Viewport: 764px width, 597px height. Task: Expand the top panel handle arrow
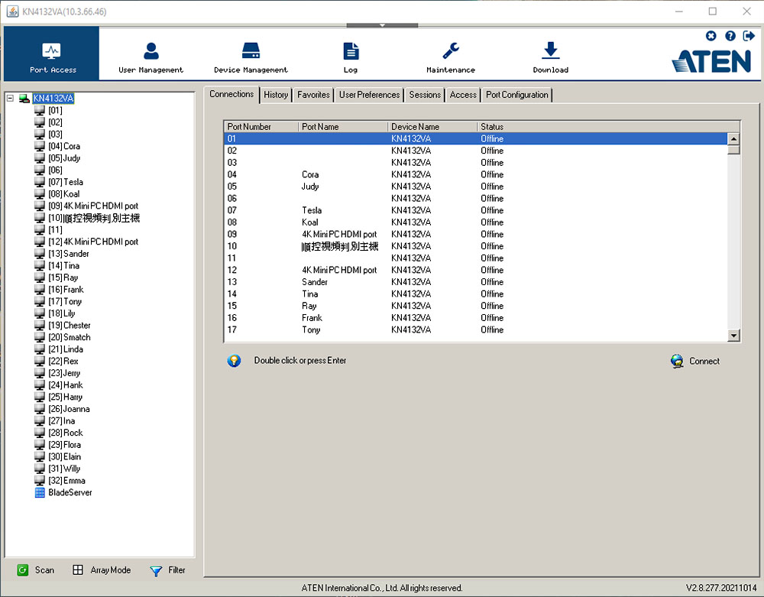(x=382, y=25)
